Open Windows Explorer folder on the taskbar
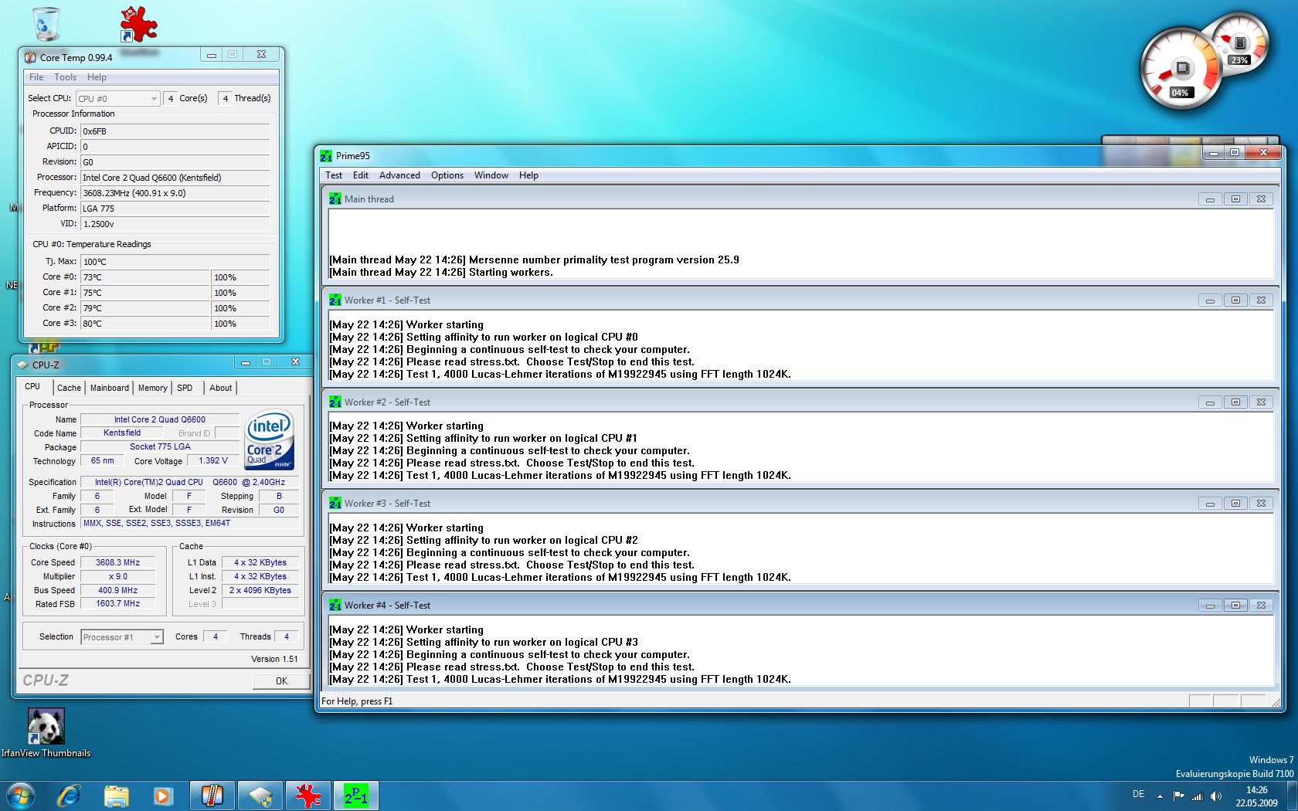1298x811 pixels. 116,796
